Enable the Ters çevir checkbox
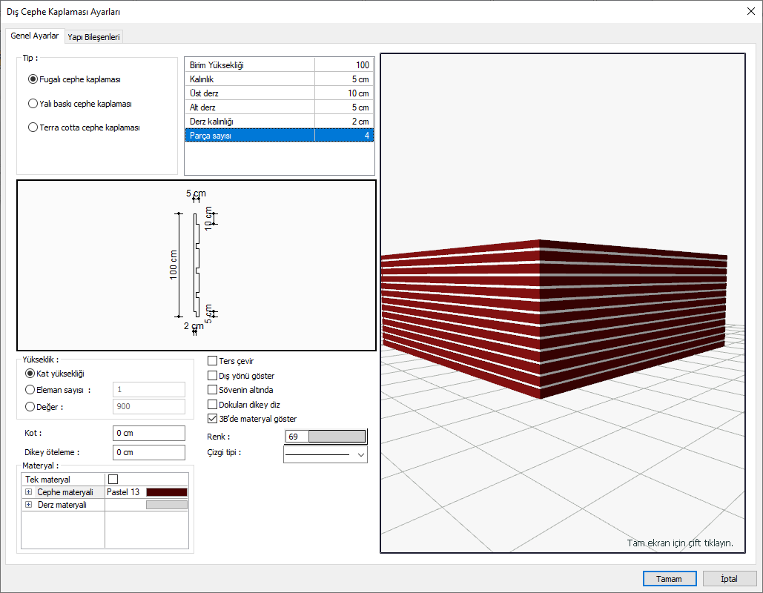The image size is (763, 593). point(213,361)
